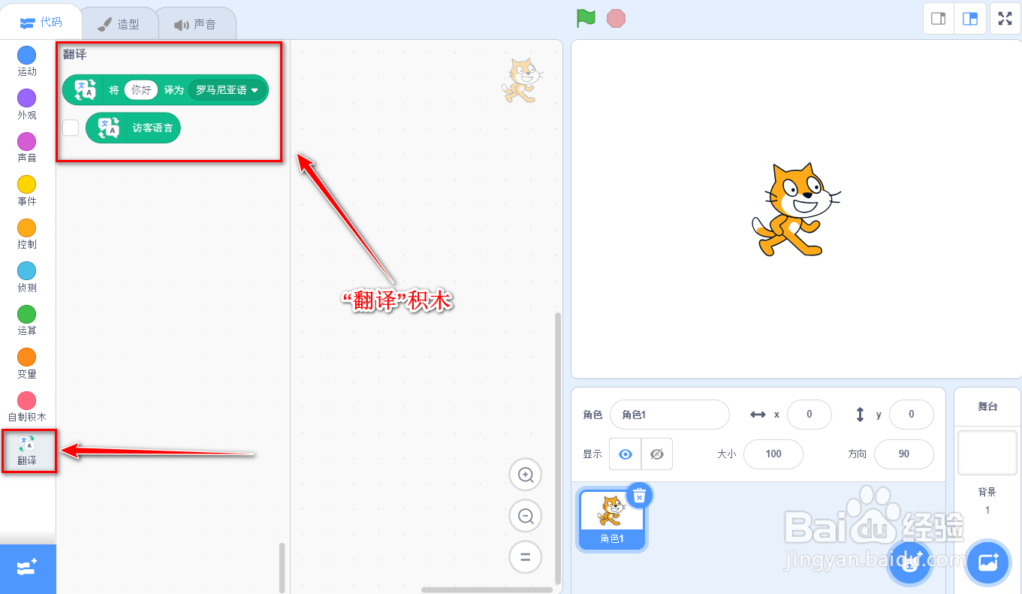Toggle the 访客语言 reporter checkbox
Viewport: 1022px width, 594px height.
pos(71,128)
